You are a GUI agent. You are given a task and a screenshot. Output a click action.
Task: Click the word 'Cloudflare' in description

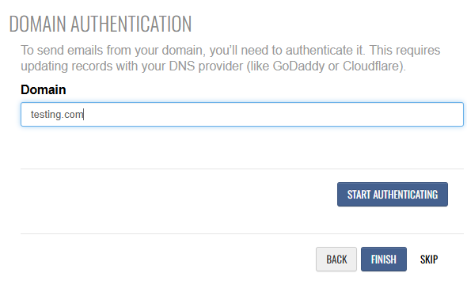click(x=370, y=66)
